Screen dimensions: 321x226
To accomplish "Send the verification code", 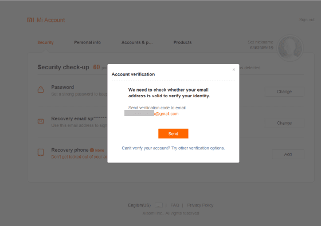I will coord(173,134).
